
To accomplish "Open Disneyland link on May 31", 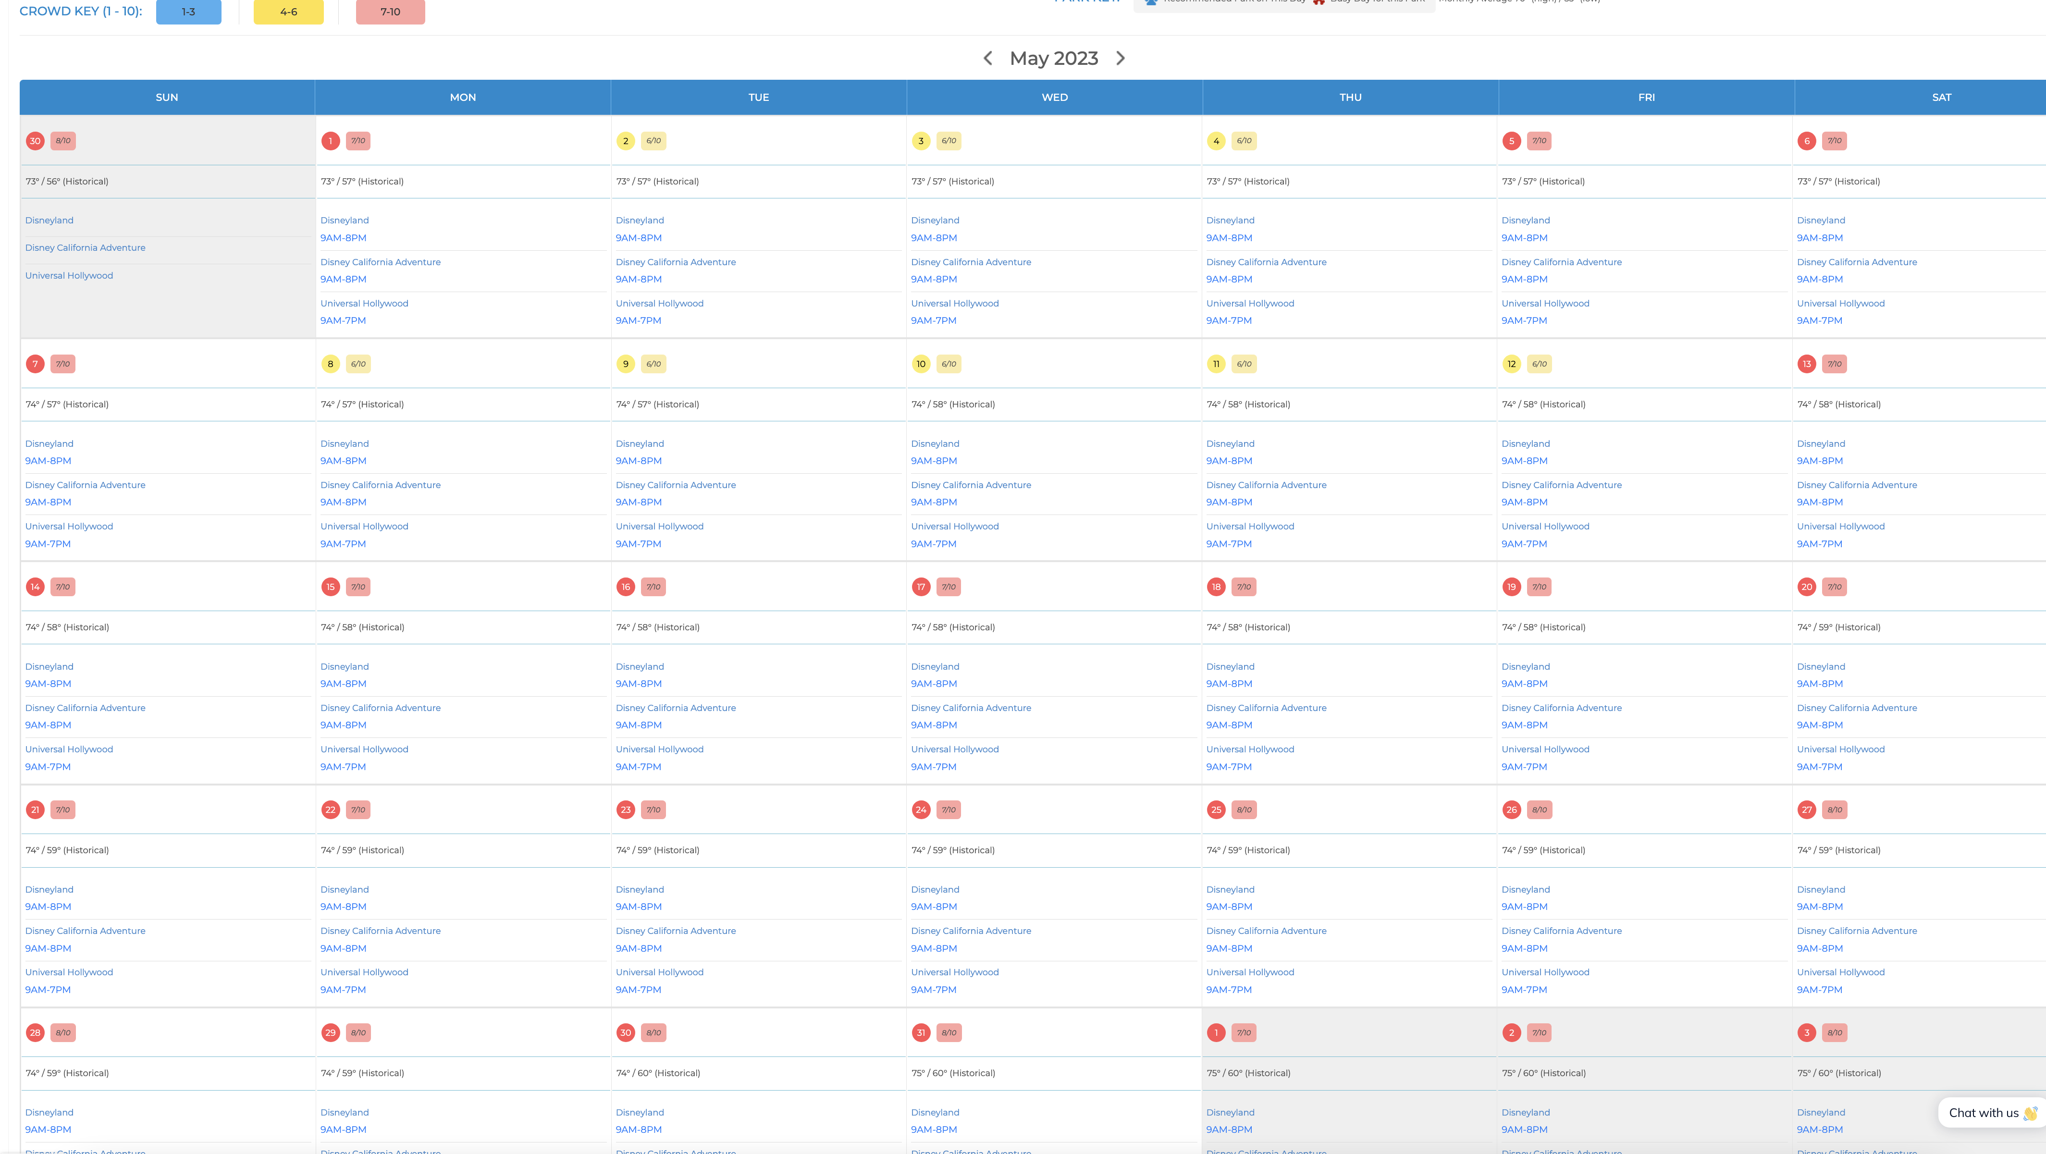I will 936,1113.
